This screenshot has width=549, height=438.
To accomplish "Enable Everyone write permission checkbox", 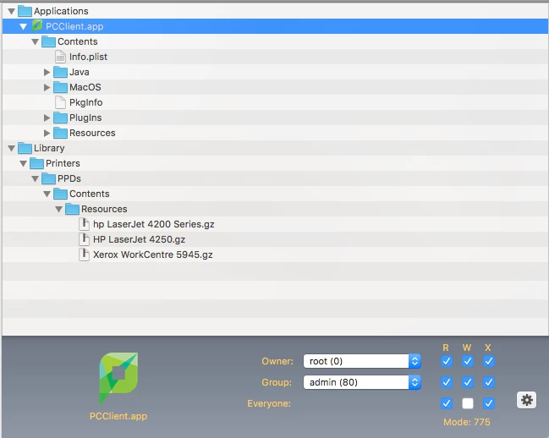I will tap(468, 403).
